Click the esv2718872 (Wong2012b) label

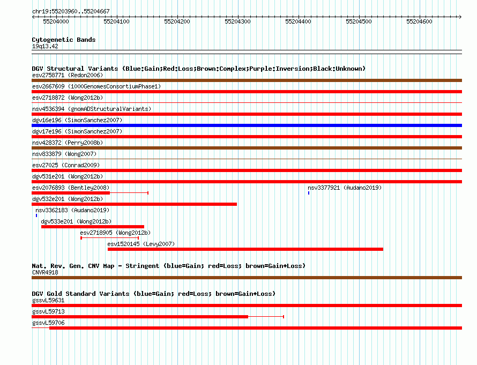(68, 98)
